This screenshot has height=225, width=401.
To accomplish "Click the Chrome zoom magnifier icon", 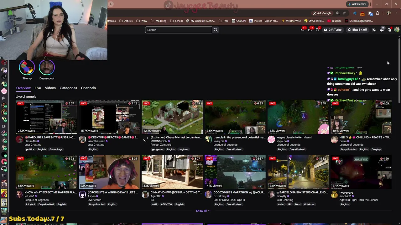I will [x=337, y=13].
